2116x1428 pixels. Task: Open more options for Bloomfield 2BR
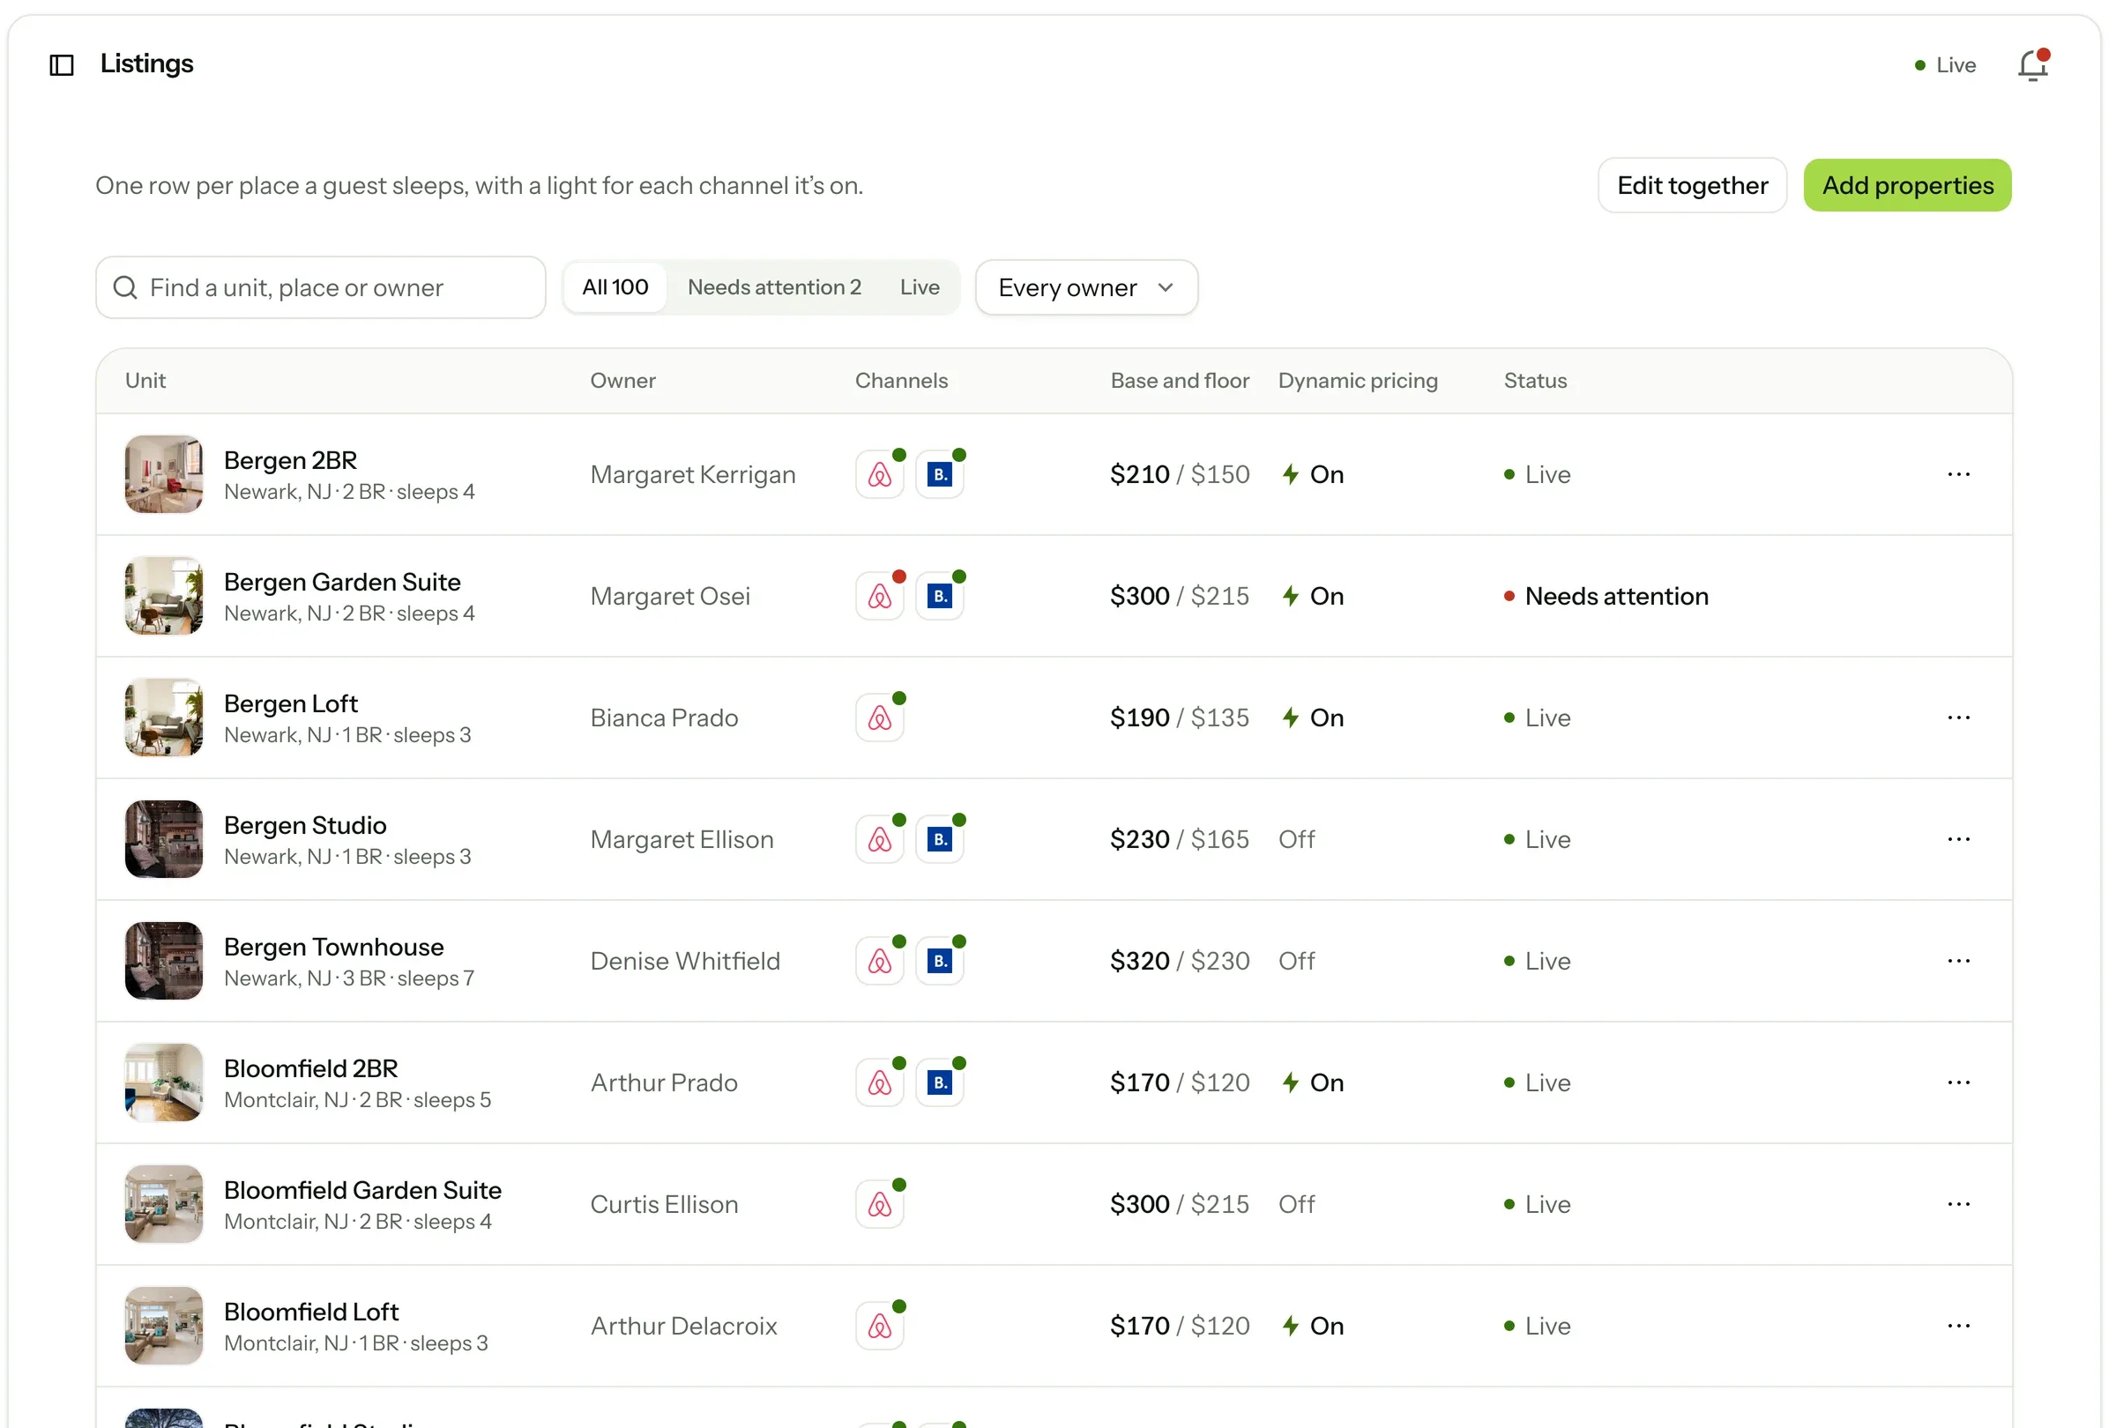[1958, 1083]
